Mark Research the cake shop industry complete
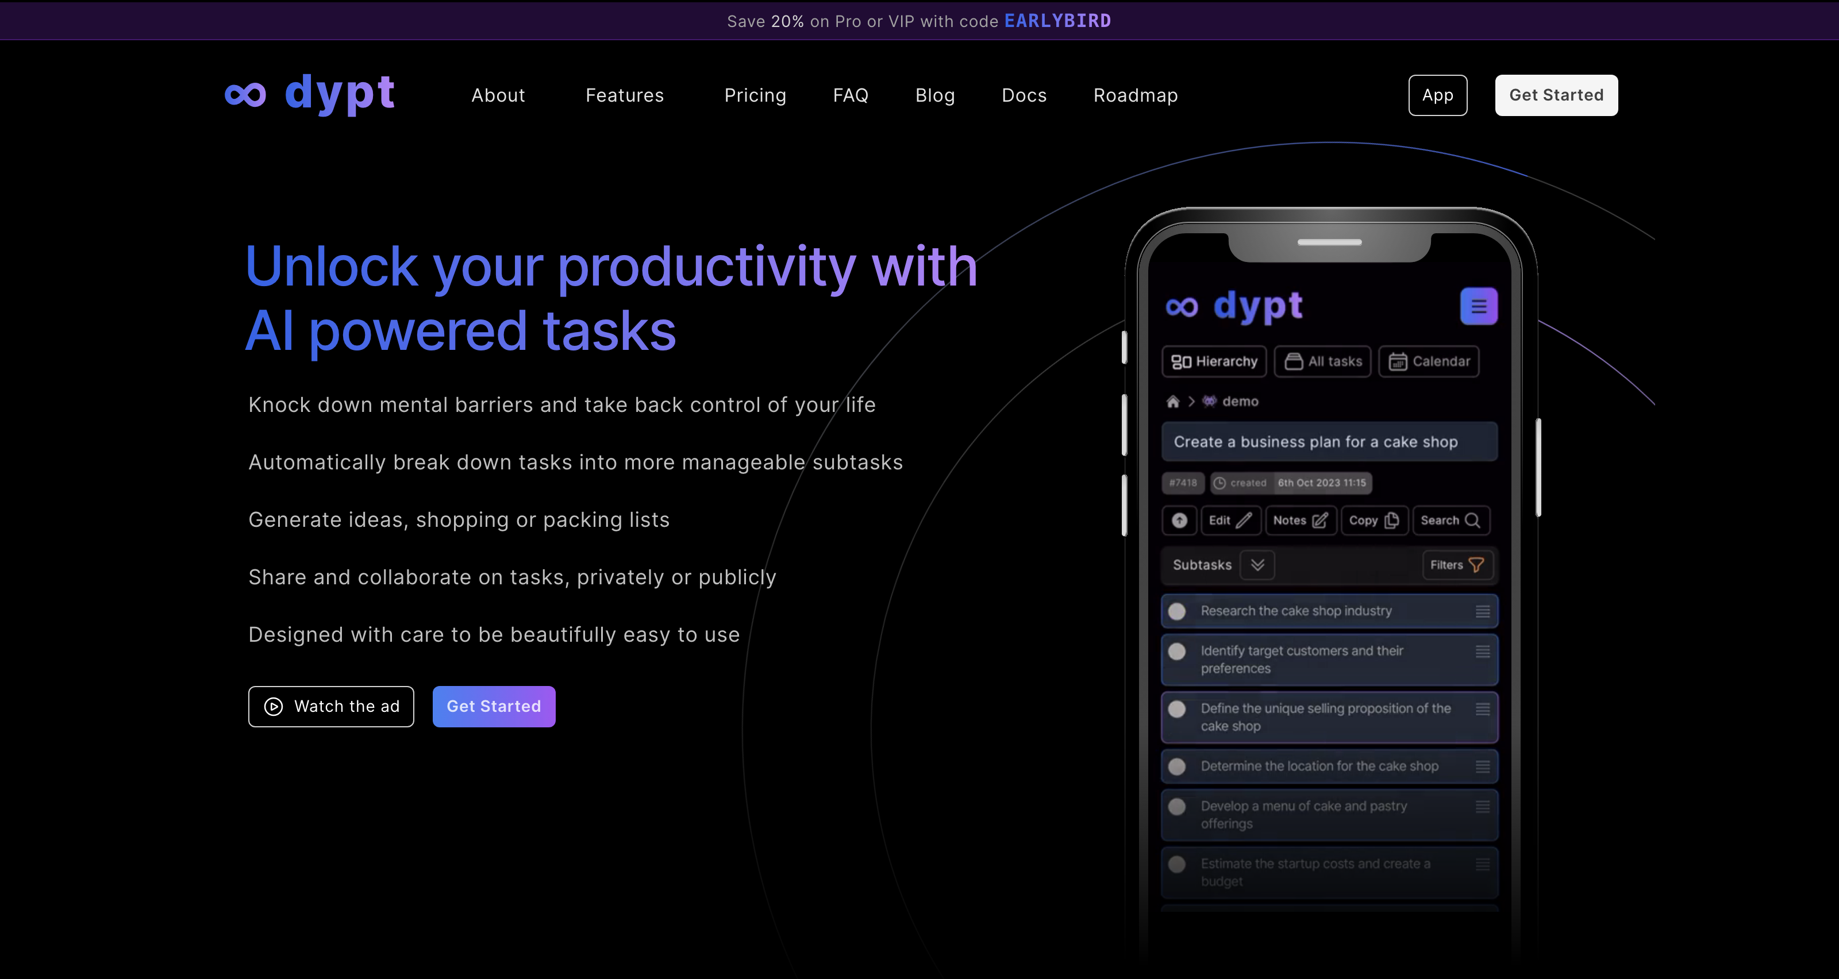The image size is (1839, 979). coord(1177,611)
